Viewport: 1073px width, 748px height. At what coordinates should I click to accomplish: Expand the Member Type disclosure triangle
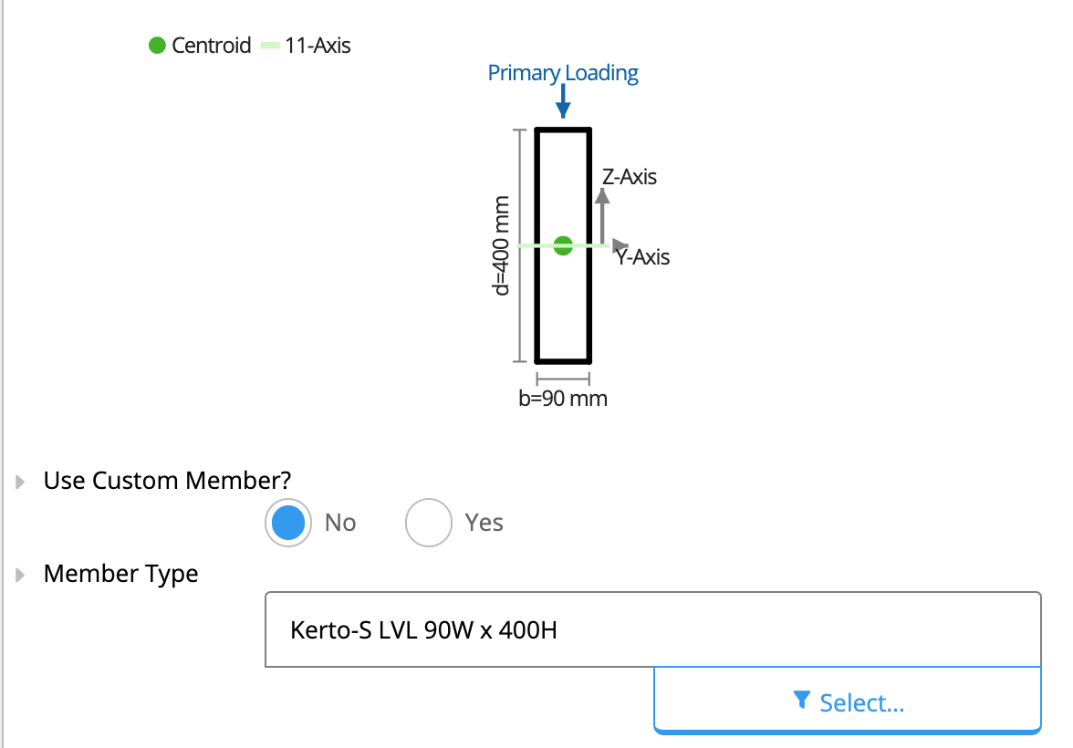click(20, 575)
